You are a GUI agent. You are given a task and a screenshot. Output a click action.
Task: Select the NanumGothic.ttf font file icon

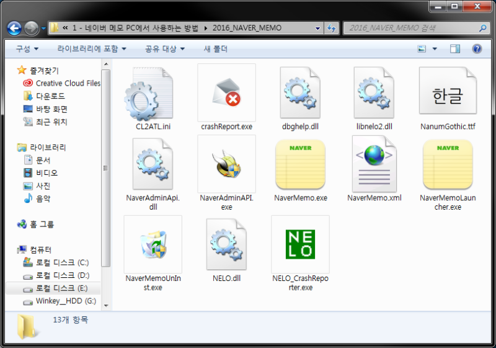click(448, 91)
